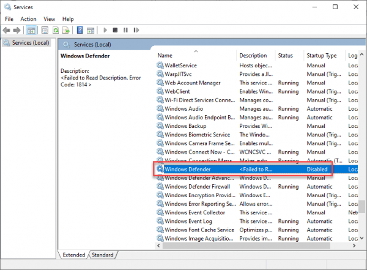367x270 pixels.
Task: Click Disabled startup type of Windows Defender
Action: [x=317, y=169]
